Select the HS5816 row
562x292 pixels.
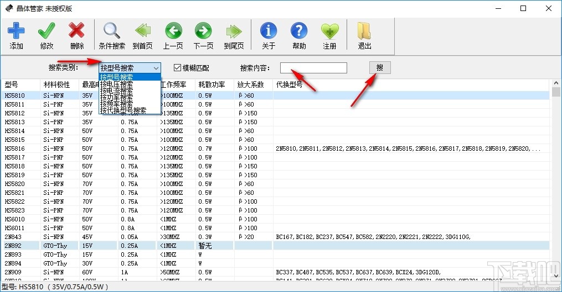(x=275, y=148)
